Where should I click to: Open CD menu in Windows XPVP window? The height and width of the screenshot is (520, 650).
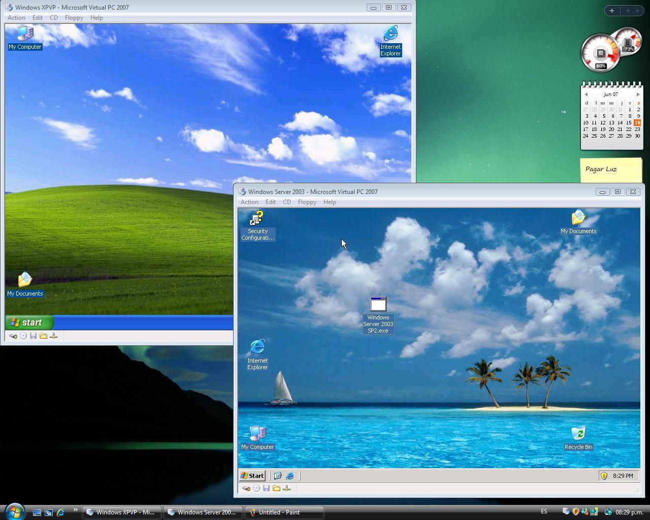(x=54, y=18)
